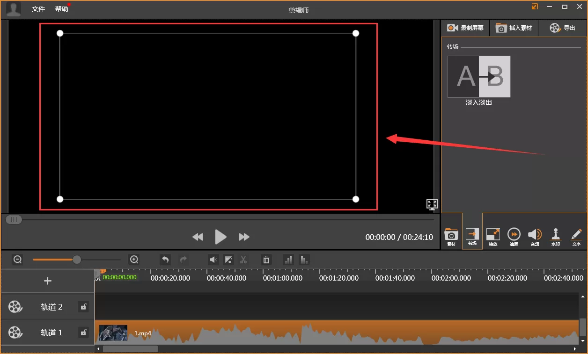Click the fast forward button

tap(244, 237)
